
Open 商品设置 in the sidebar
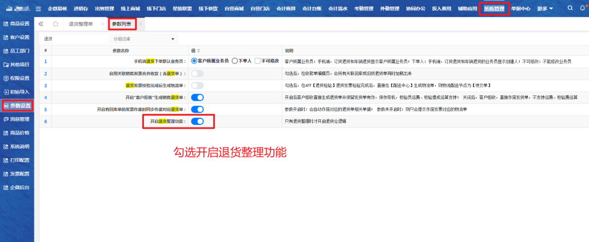point(16,24)
